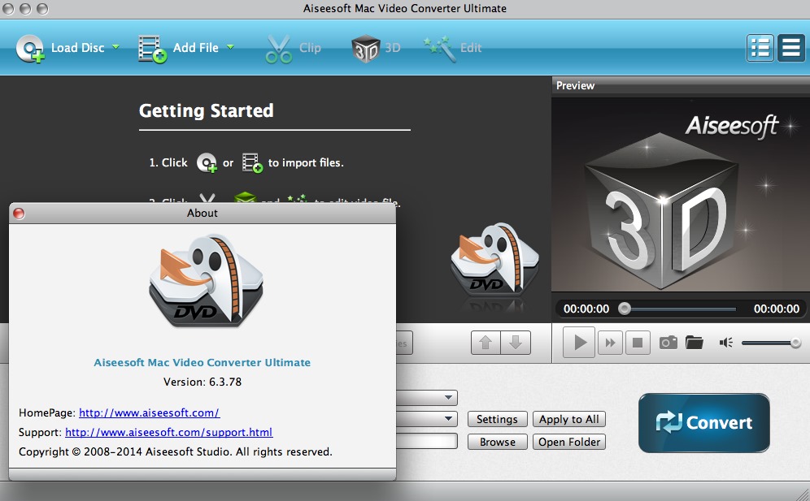Click the destination path input field

point(427,441)
